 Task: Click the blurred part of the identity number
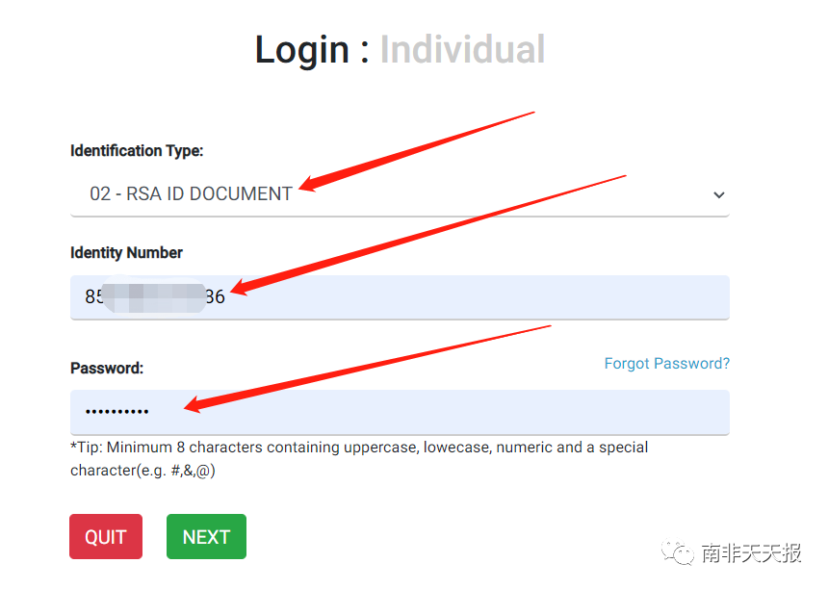pyautogui.click(x=154, y=295)
